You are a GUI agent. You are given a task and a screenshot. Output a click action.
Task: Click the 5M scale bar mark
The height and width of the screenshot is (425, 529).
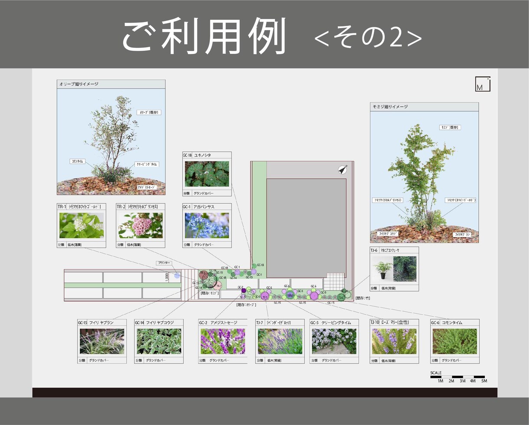coord(484,381)
